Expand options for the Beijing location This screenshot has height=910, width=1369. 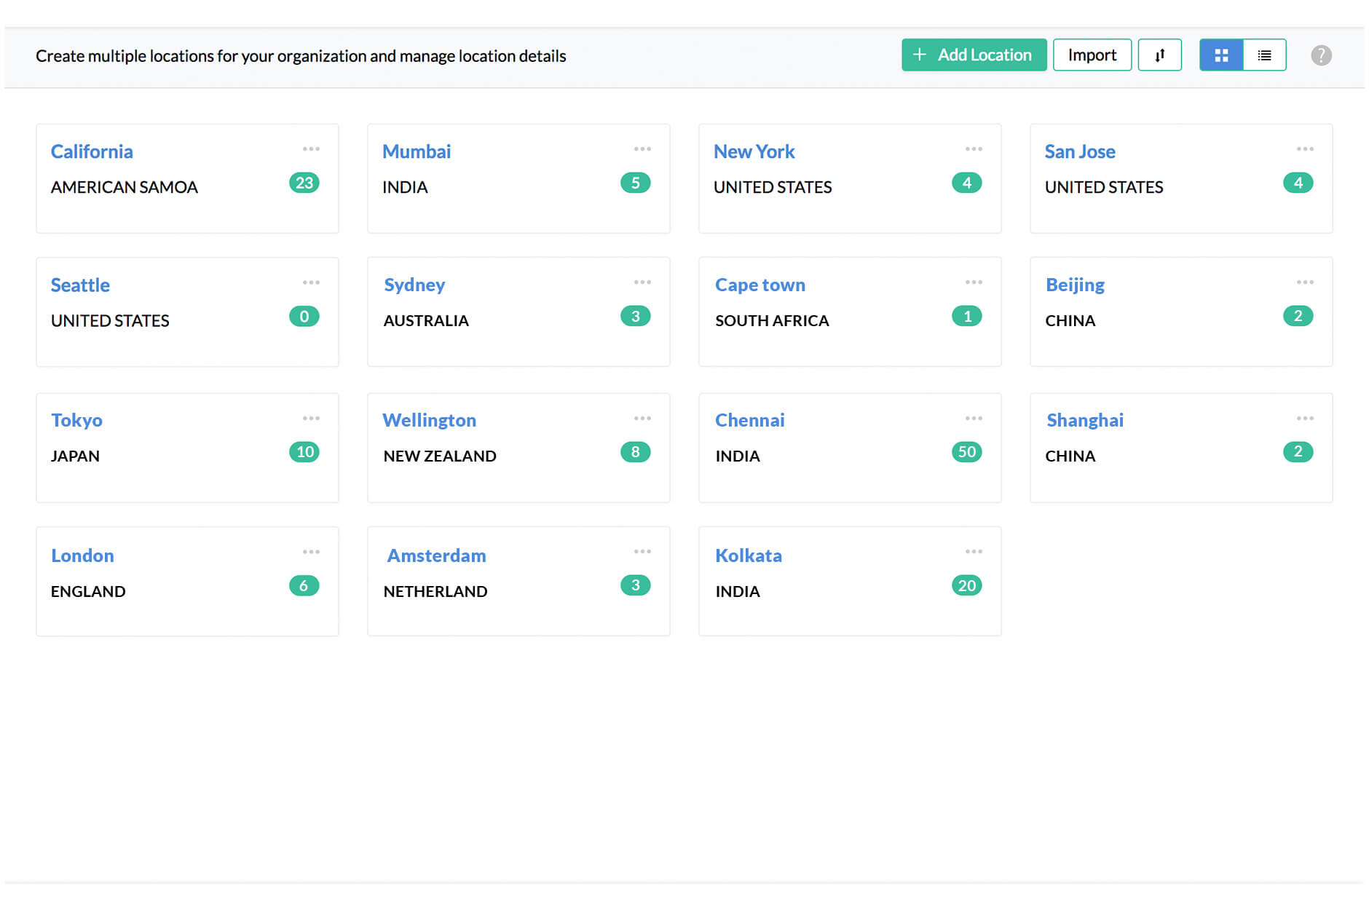pyautogui.click(x=1304, y=282)
